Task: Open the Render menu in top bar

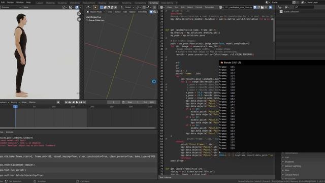Action: click(10, 2)
